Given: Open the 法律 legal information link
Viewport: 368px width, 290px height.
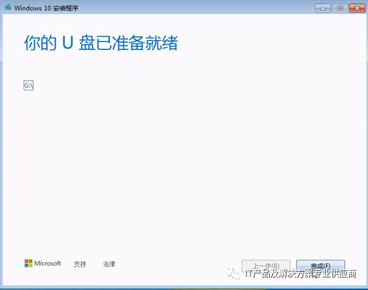Looking at the screenshot, I should click(x=109, y=264).
